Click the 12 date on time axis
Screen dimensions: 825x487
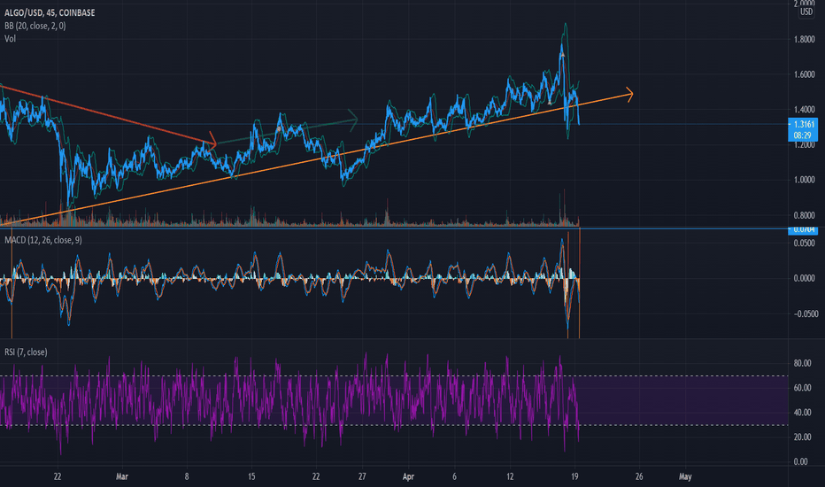pyautogui.click(x=509, y=476)
